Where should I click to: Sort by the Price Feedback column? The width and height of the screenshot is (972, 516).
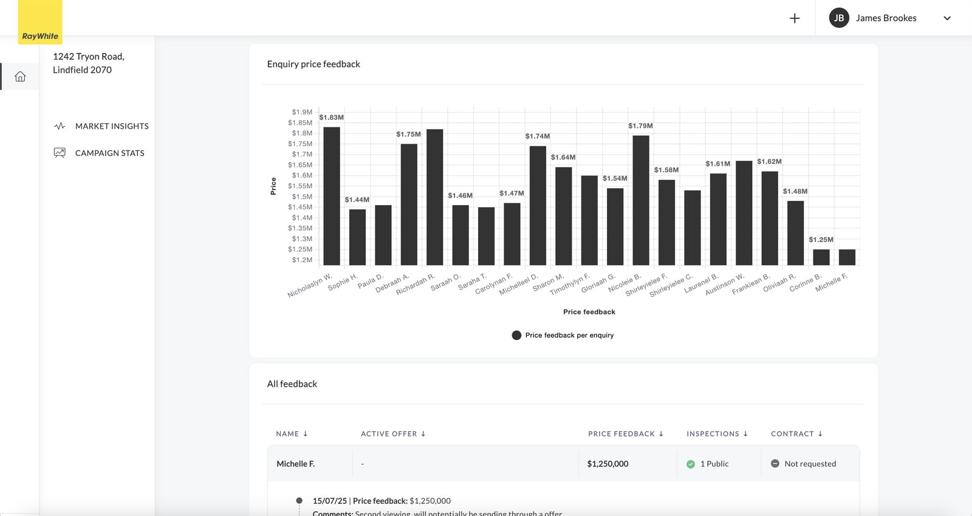click(626, 434)
